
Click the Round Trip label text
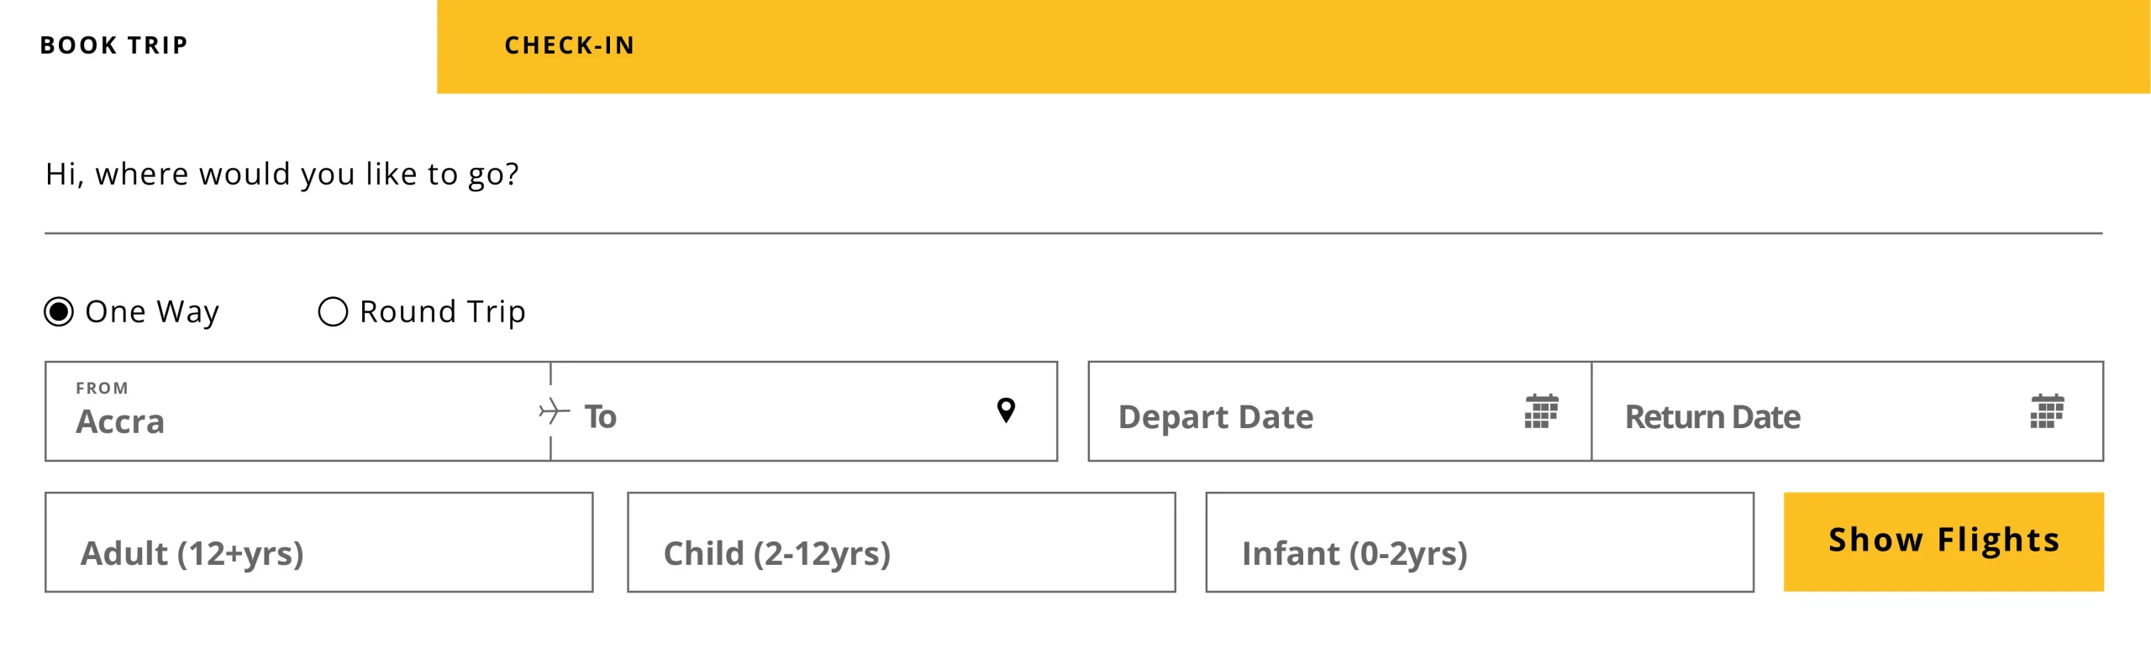442,311
